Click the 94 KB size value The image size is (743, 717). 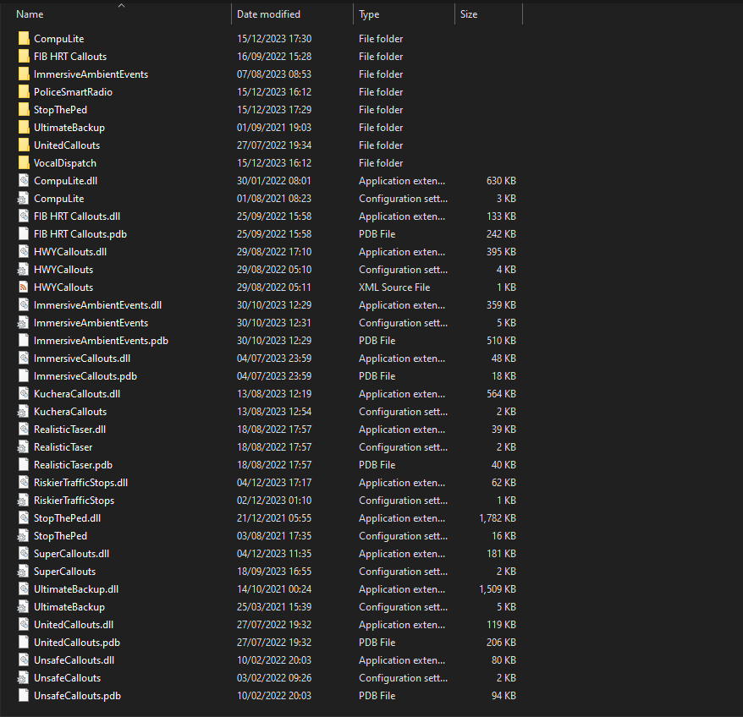tap(504, 696)
